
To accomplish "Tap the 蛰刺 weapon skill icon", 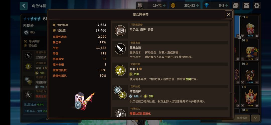I will pos(120,70).
